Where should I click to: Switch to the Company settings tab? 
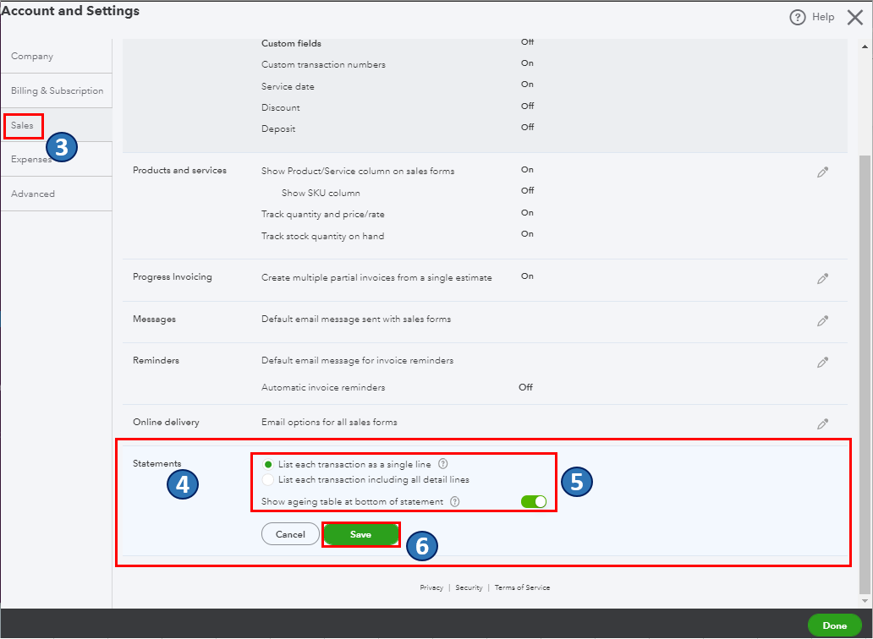[31, 56]
